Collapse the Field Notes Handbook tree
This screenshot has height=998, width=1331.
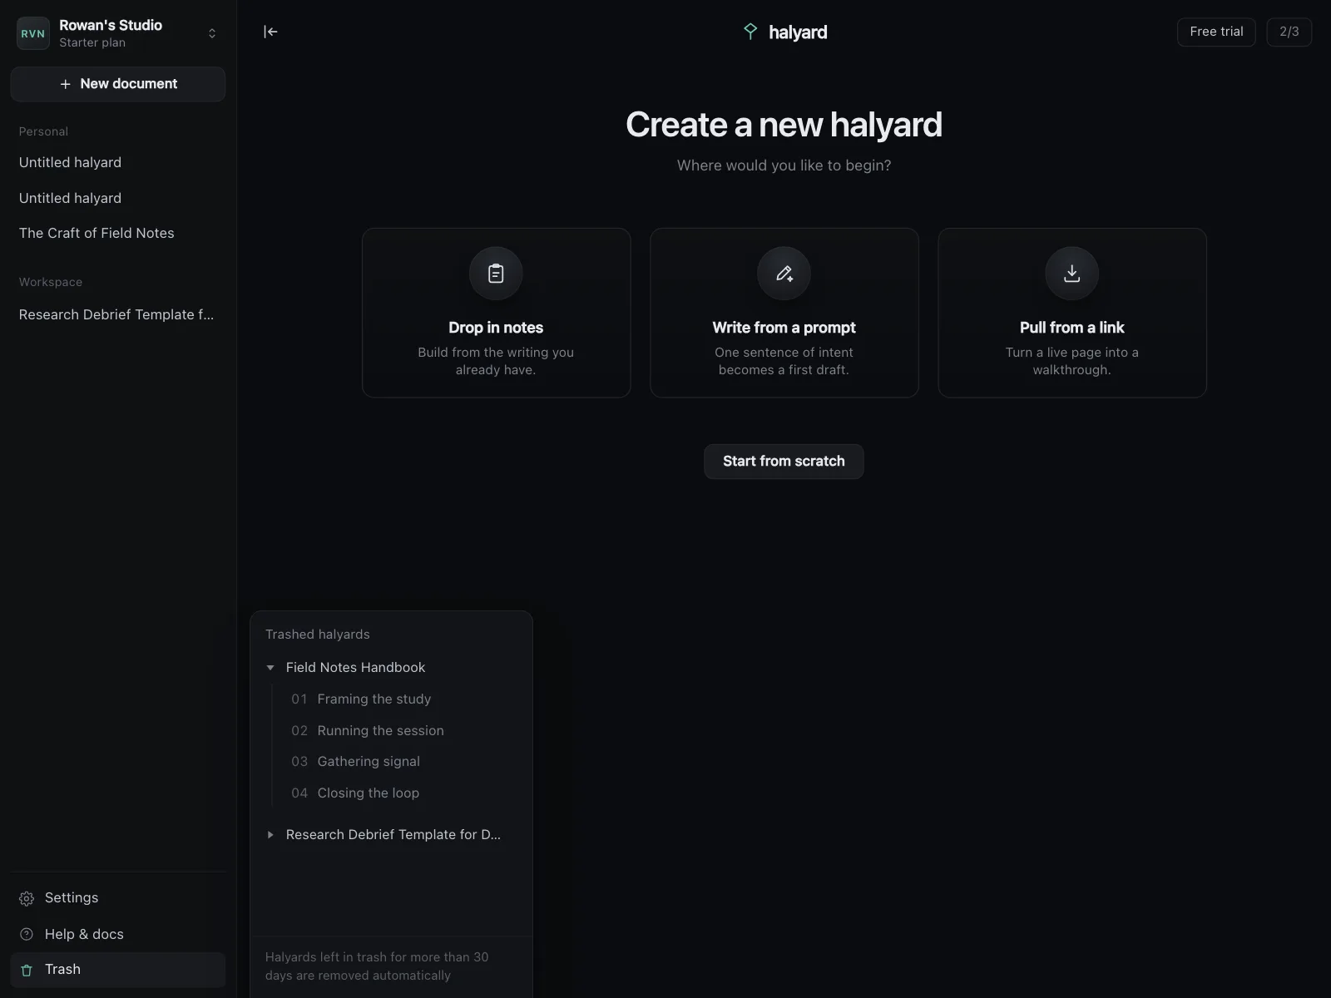pos(270,668)
